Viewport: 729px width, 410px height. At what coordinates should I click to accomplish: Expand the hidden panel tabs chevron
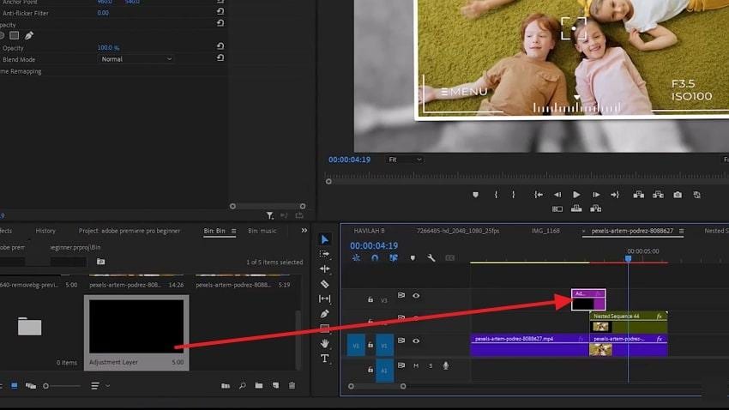pyautogui.click(x=304, y=231)
